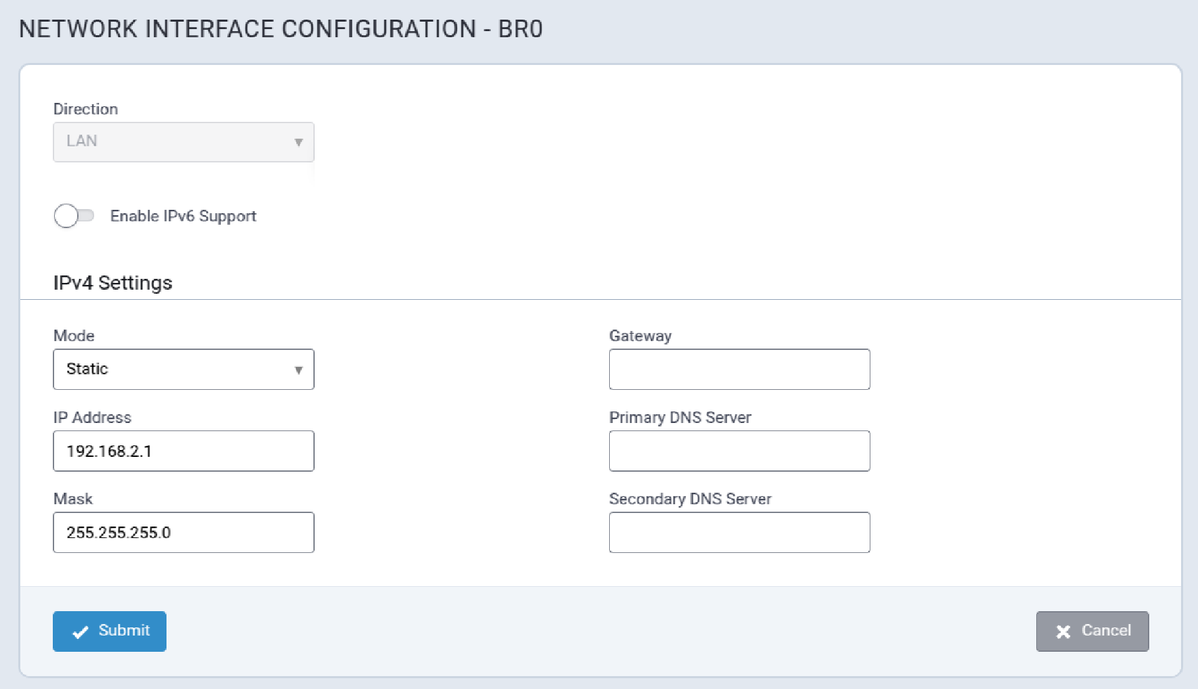Click the IP Address field containing 192.168.2.1
The height and width of the screenshot is (689, 1198).
pyautogui.click(x=183, y=451)
